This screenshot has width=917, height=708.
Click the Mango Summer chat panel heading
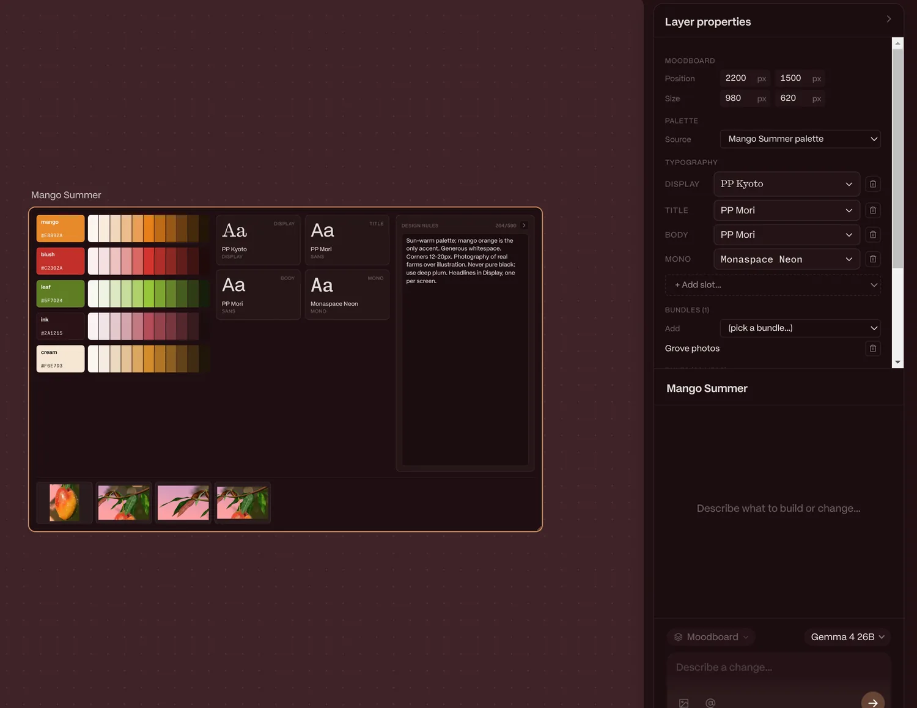[707, 389]
